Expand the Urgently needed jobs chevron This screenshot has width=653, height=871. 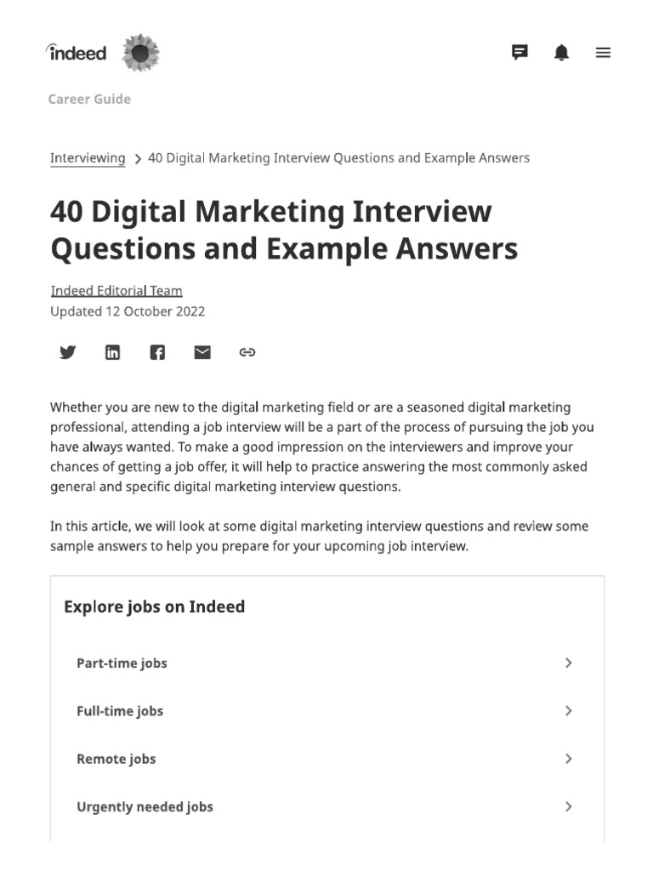point(569,806)
